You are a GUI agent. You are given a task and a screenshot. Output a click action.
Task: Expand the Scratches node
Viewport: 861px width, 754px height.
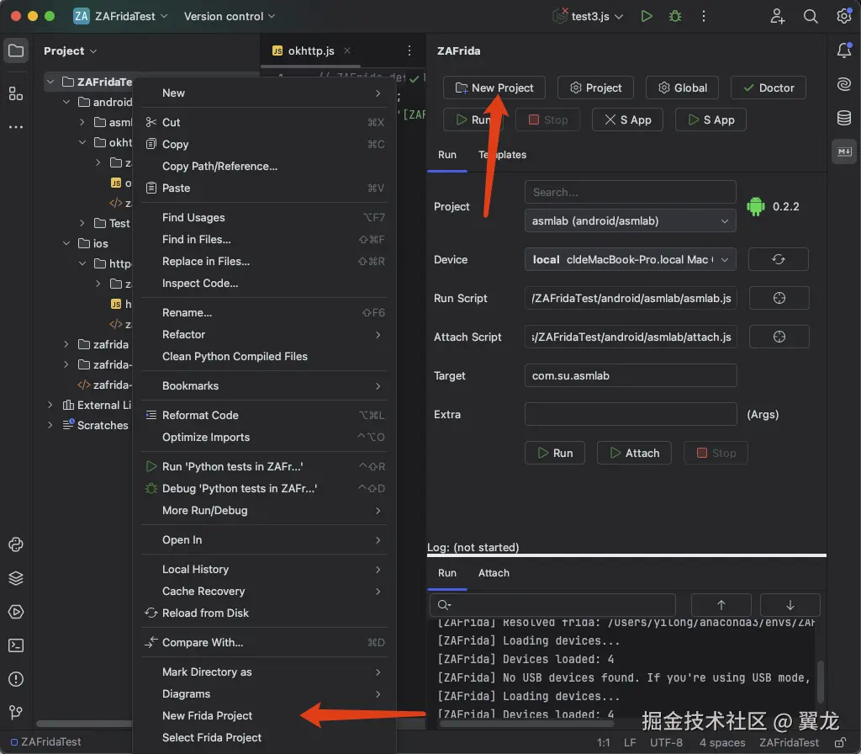[x=50, y=425]
